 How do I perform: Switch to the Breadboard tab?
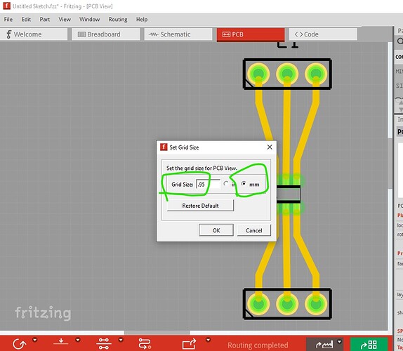[x=106, y=34]
